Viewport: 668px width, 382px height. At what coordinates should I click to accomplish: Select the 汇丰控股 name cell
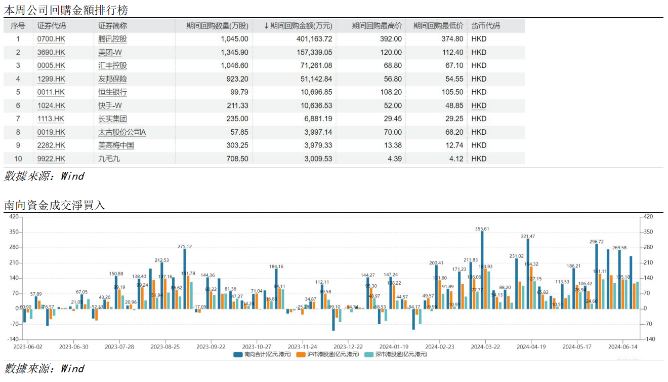point(112,65)
